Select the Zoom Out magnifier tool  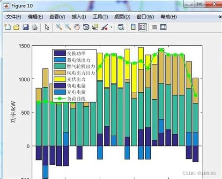click(68, 27)
